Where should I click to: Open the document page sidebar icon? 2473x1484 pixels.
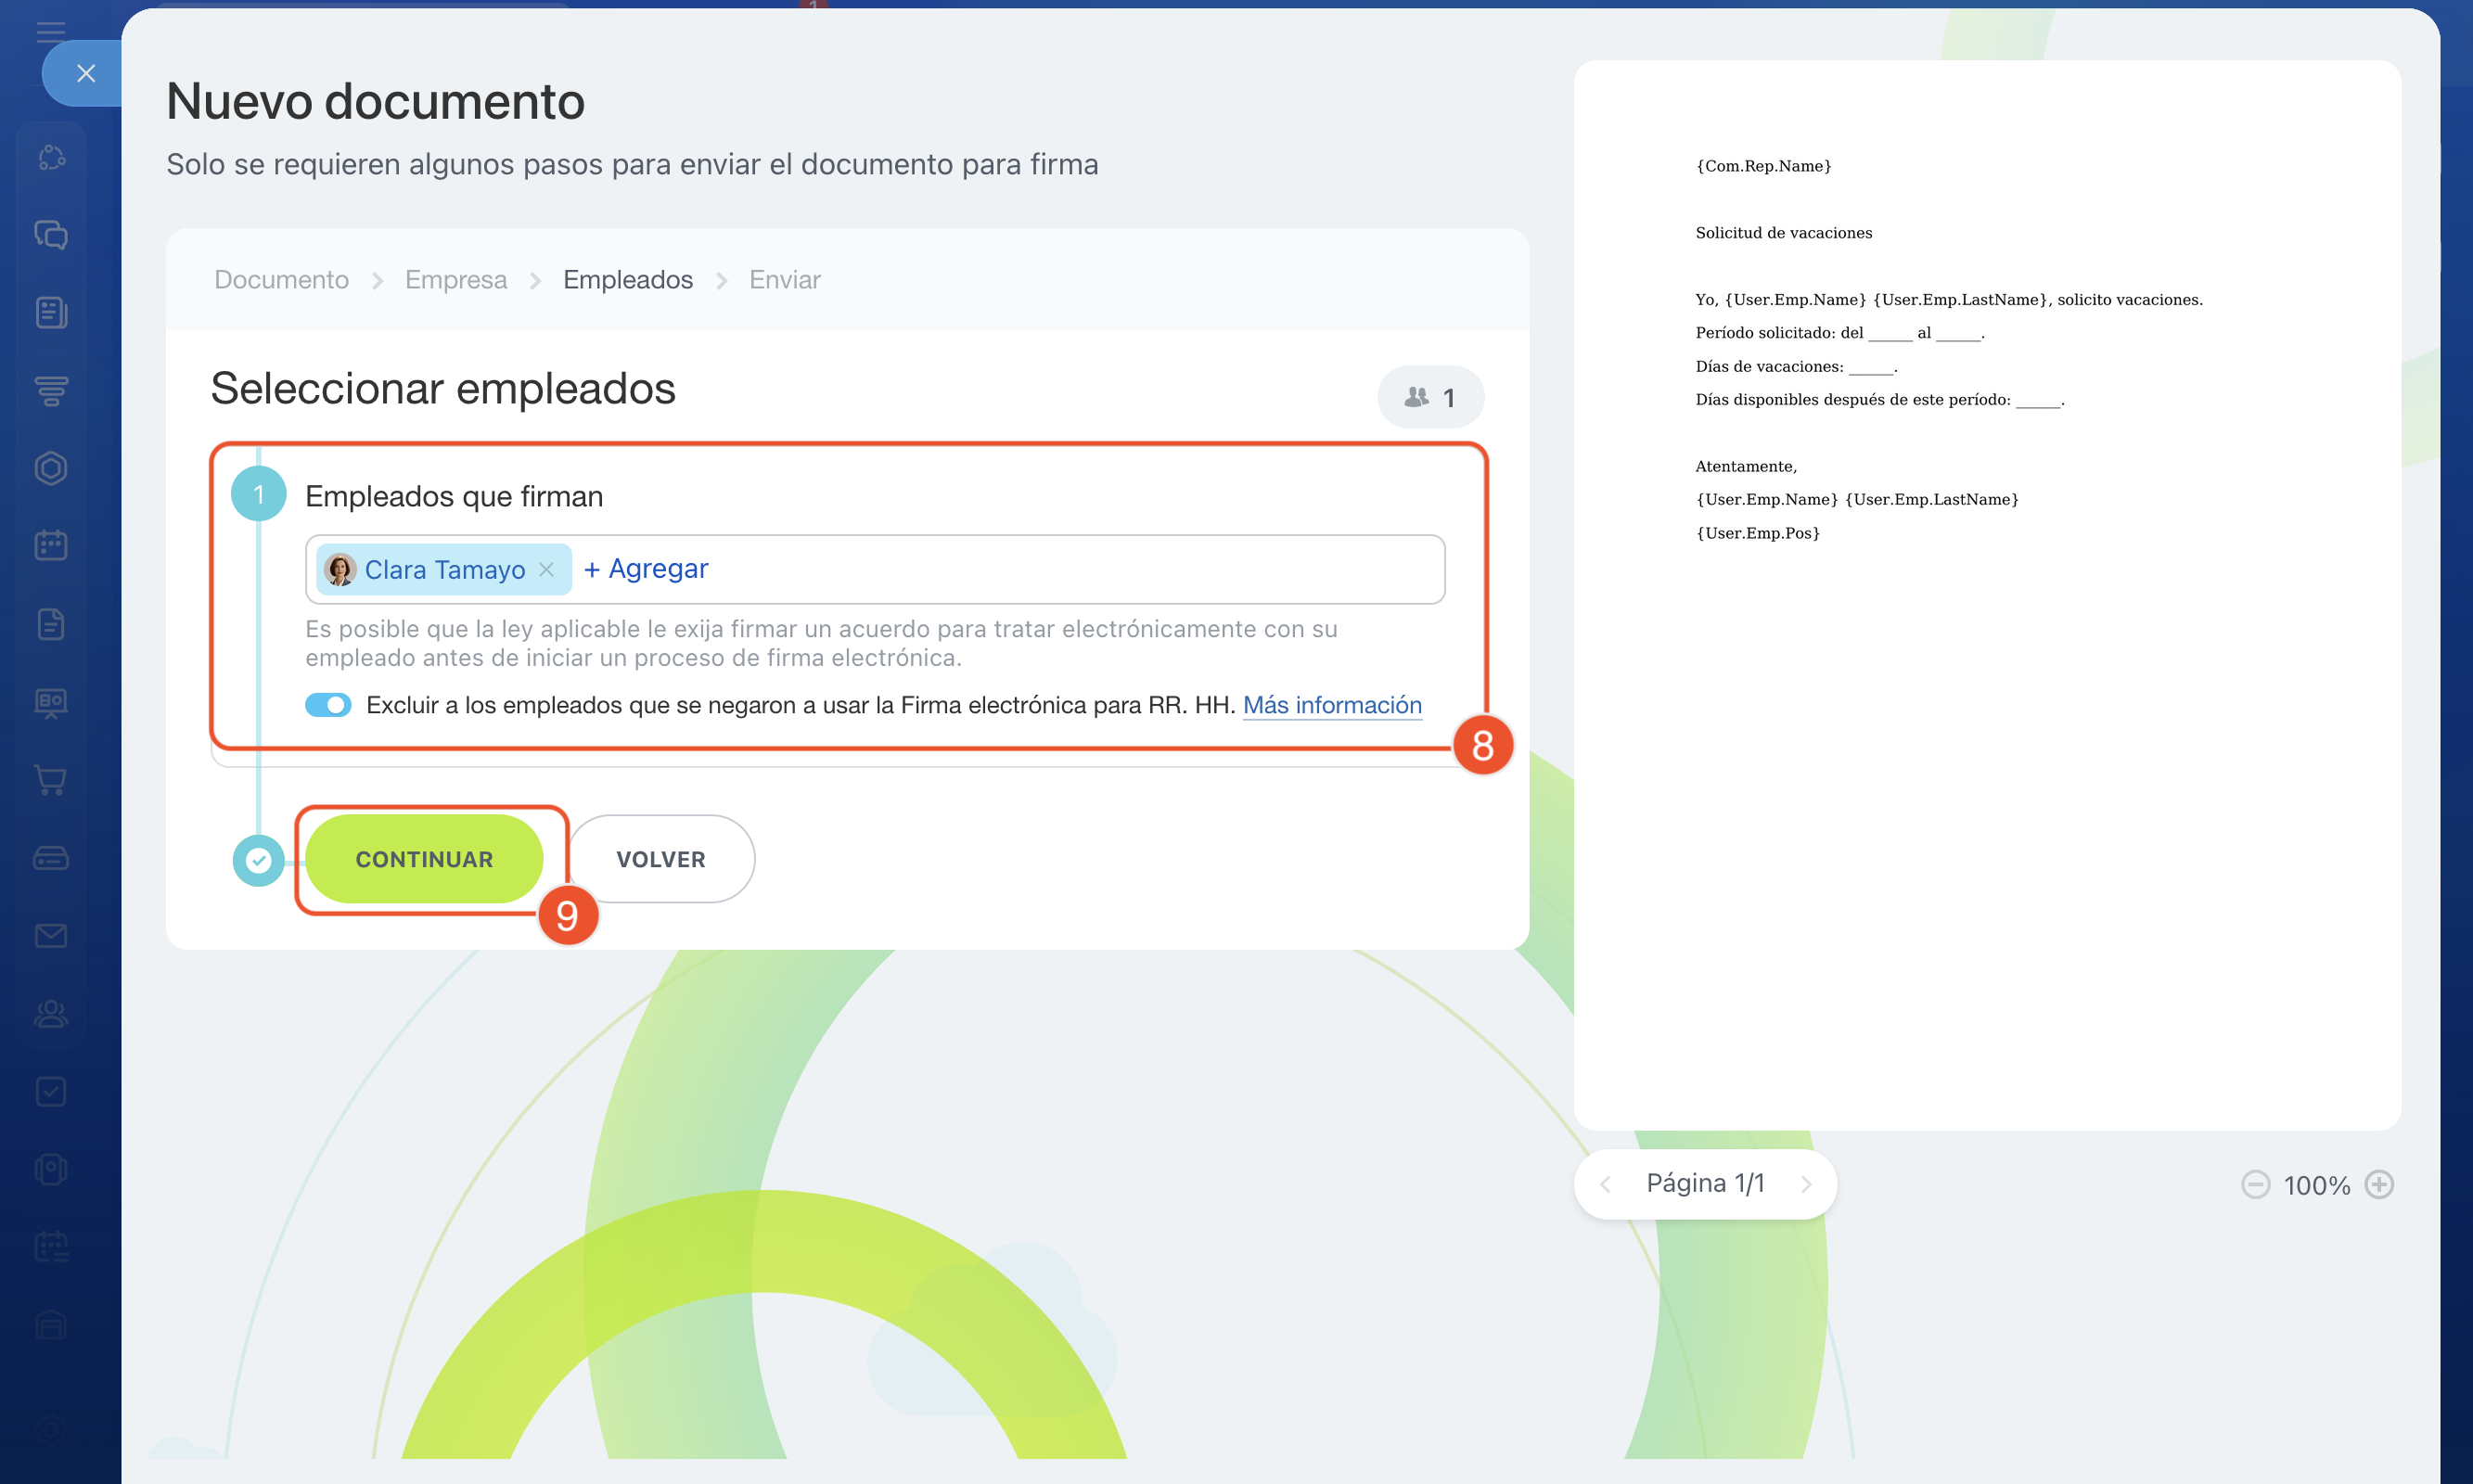(x=51, y=624)
